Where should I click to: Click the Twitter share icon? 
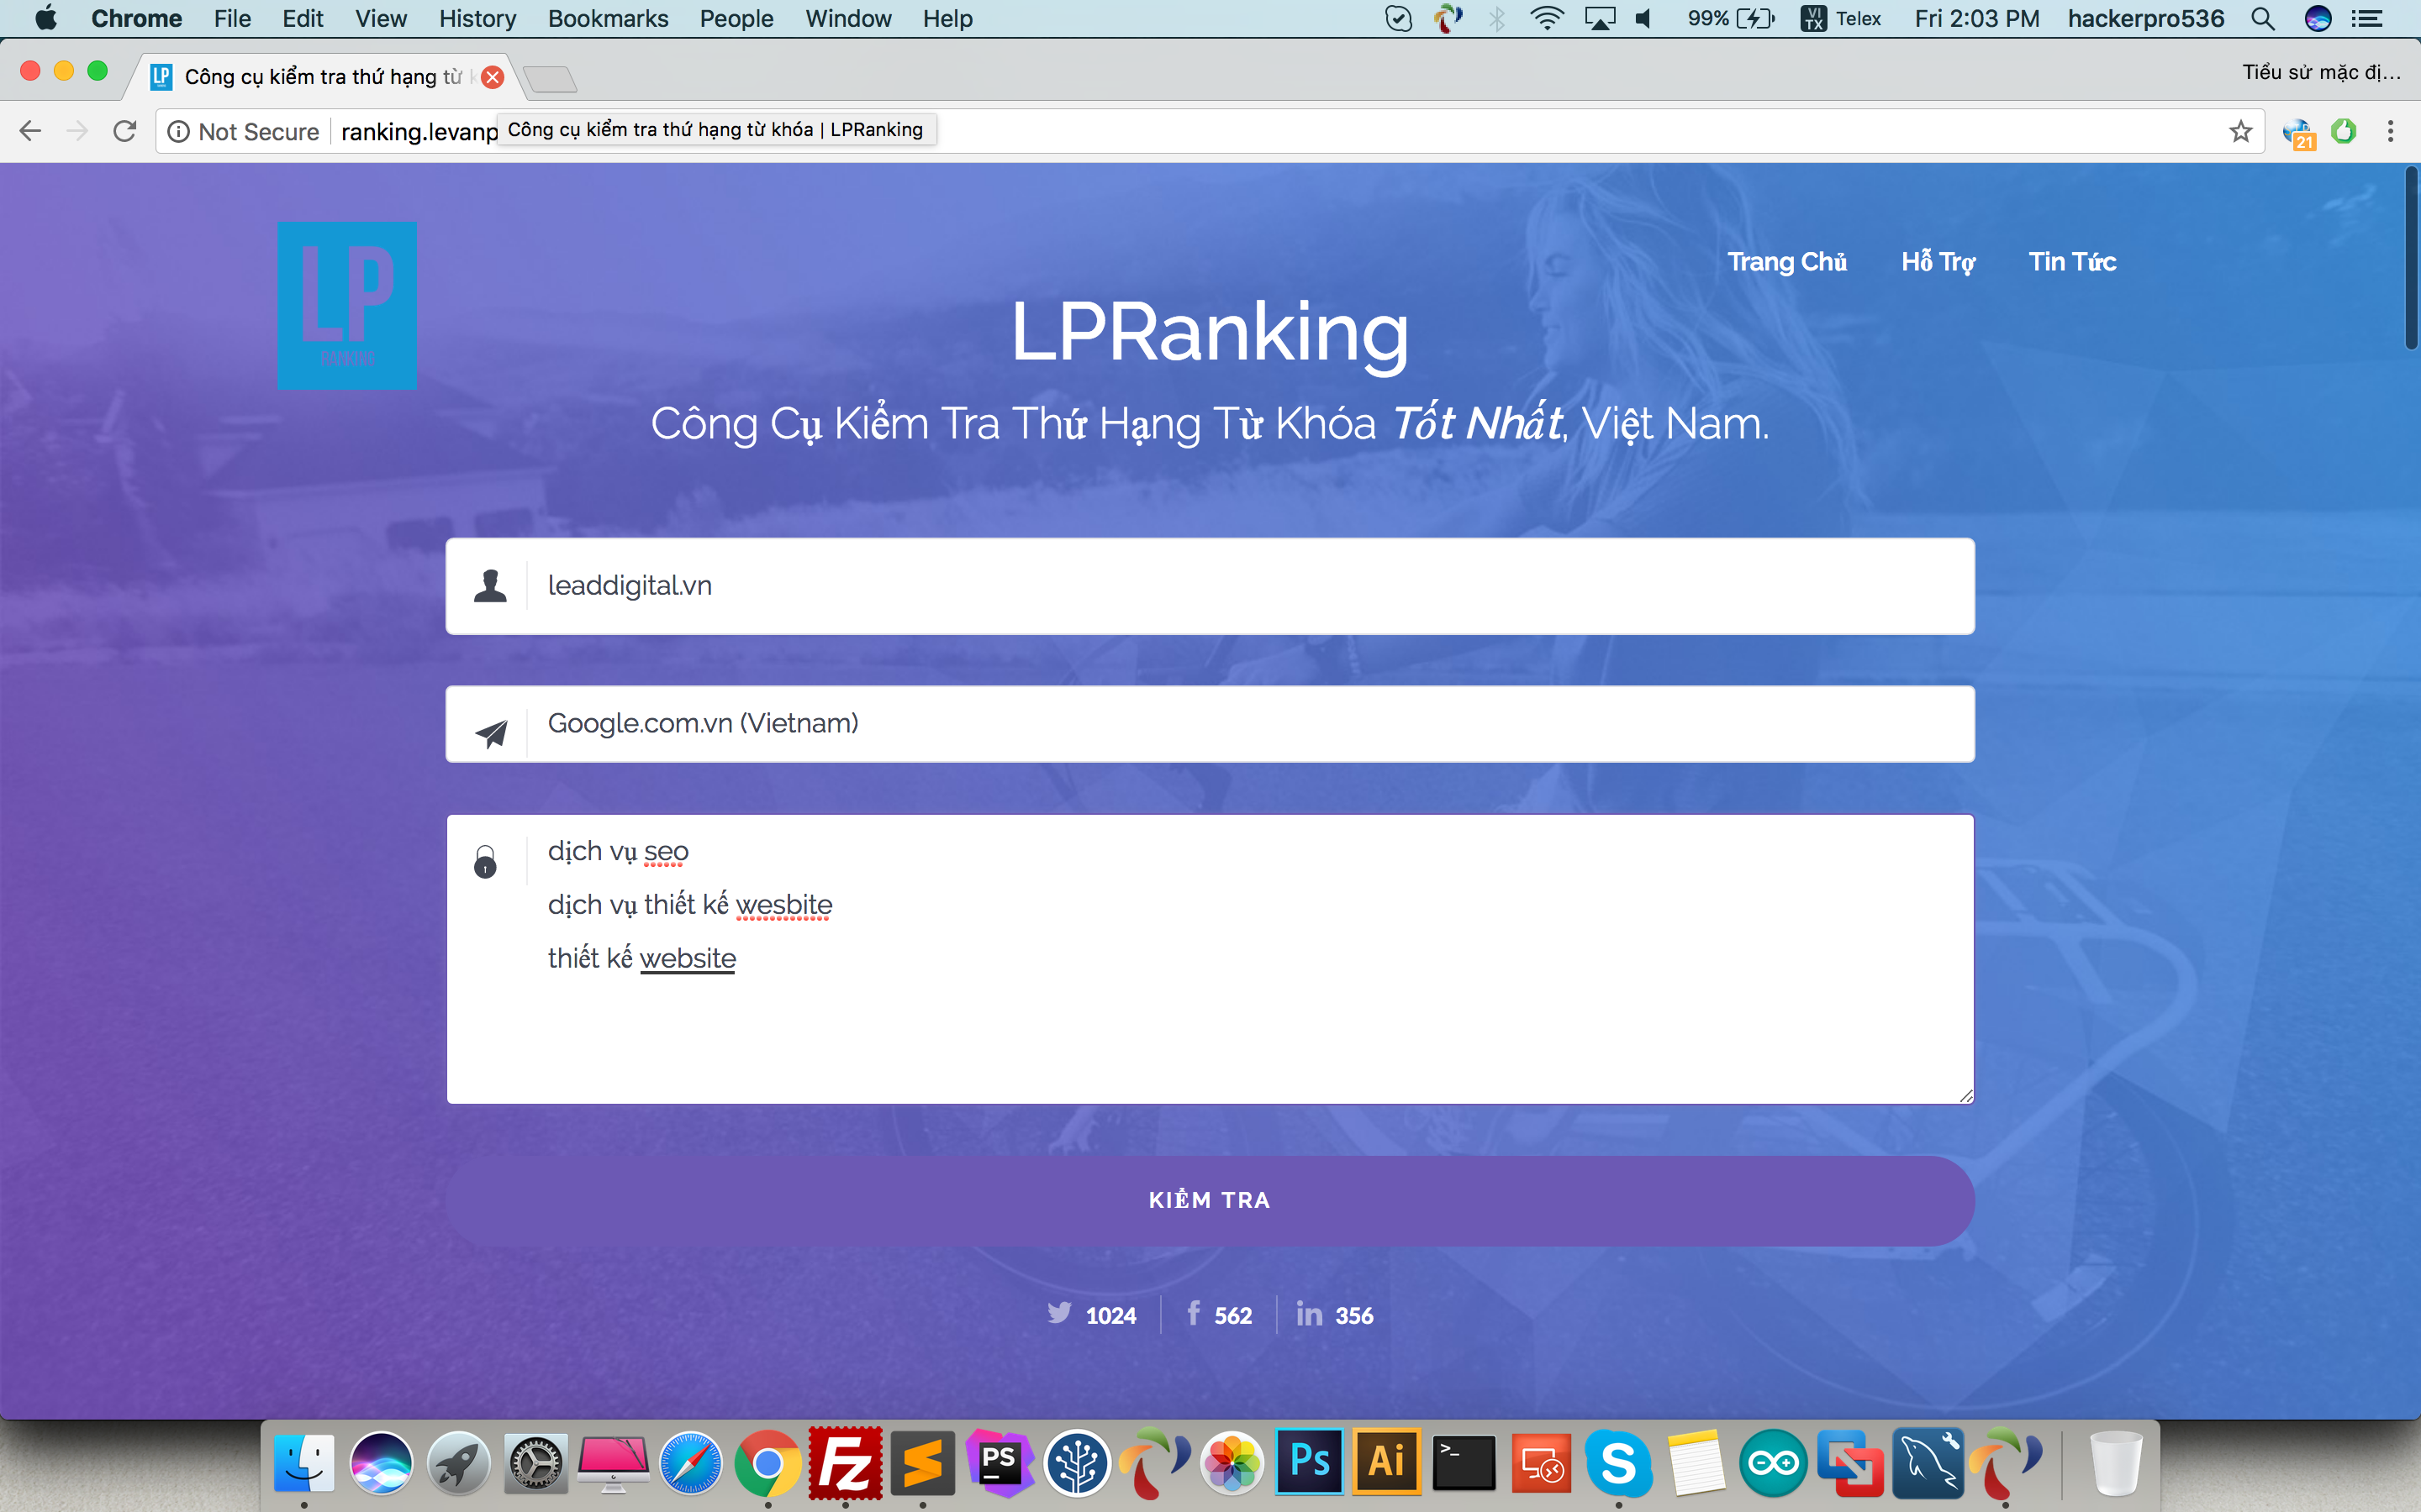pyautogui.click(x=1059, y=1313)
